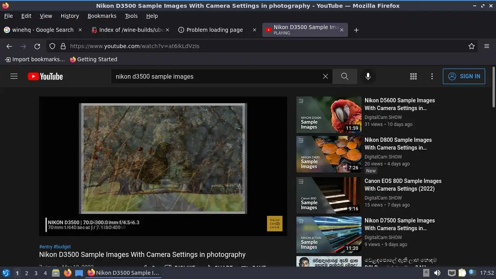Clear the YouTube search text with X
The image size is (496, 279).
(325, 76)
